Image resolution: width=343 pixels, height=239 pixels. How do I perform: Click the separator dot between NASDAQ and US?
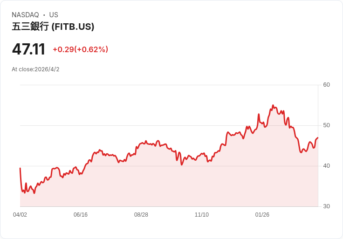pyautogui.click(x=44, y=15)
